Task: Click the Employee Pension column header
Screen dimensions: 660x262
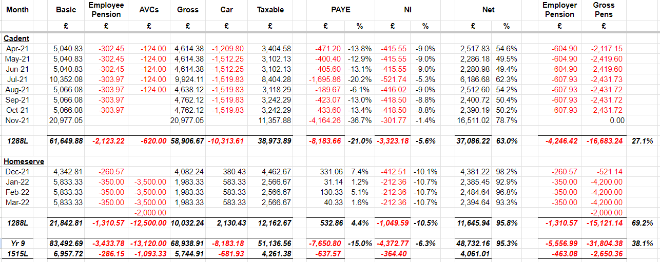Action: (106, 10)
